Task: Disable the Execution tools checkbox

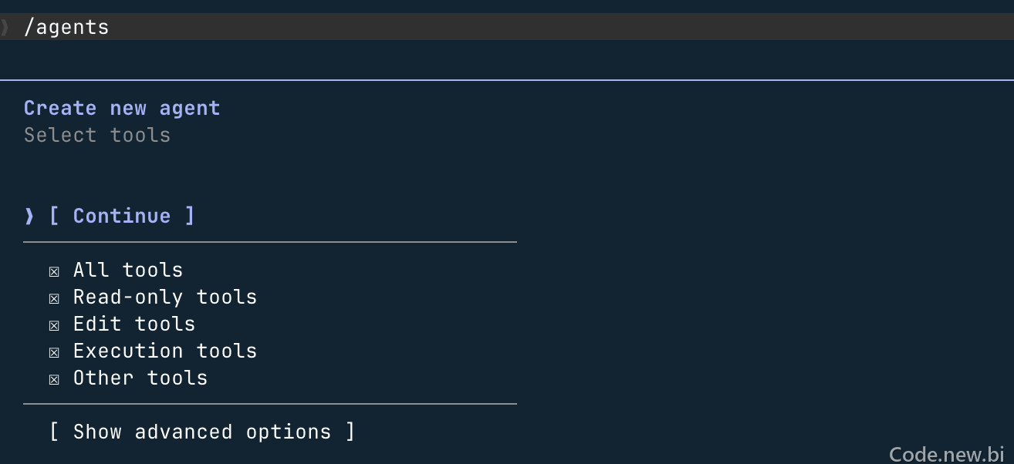Action: 54,352
